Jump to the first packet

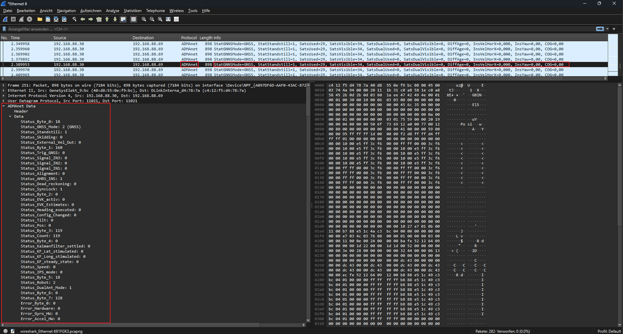tap(107, 19)
